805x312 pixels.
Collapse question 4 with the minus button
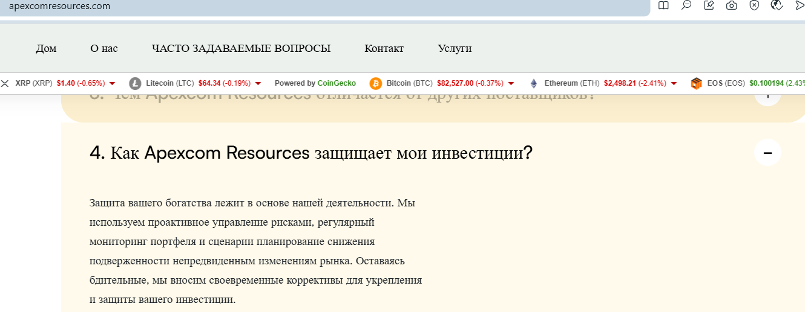click(767, 153)
